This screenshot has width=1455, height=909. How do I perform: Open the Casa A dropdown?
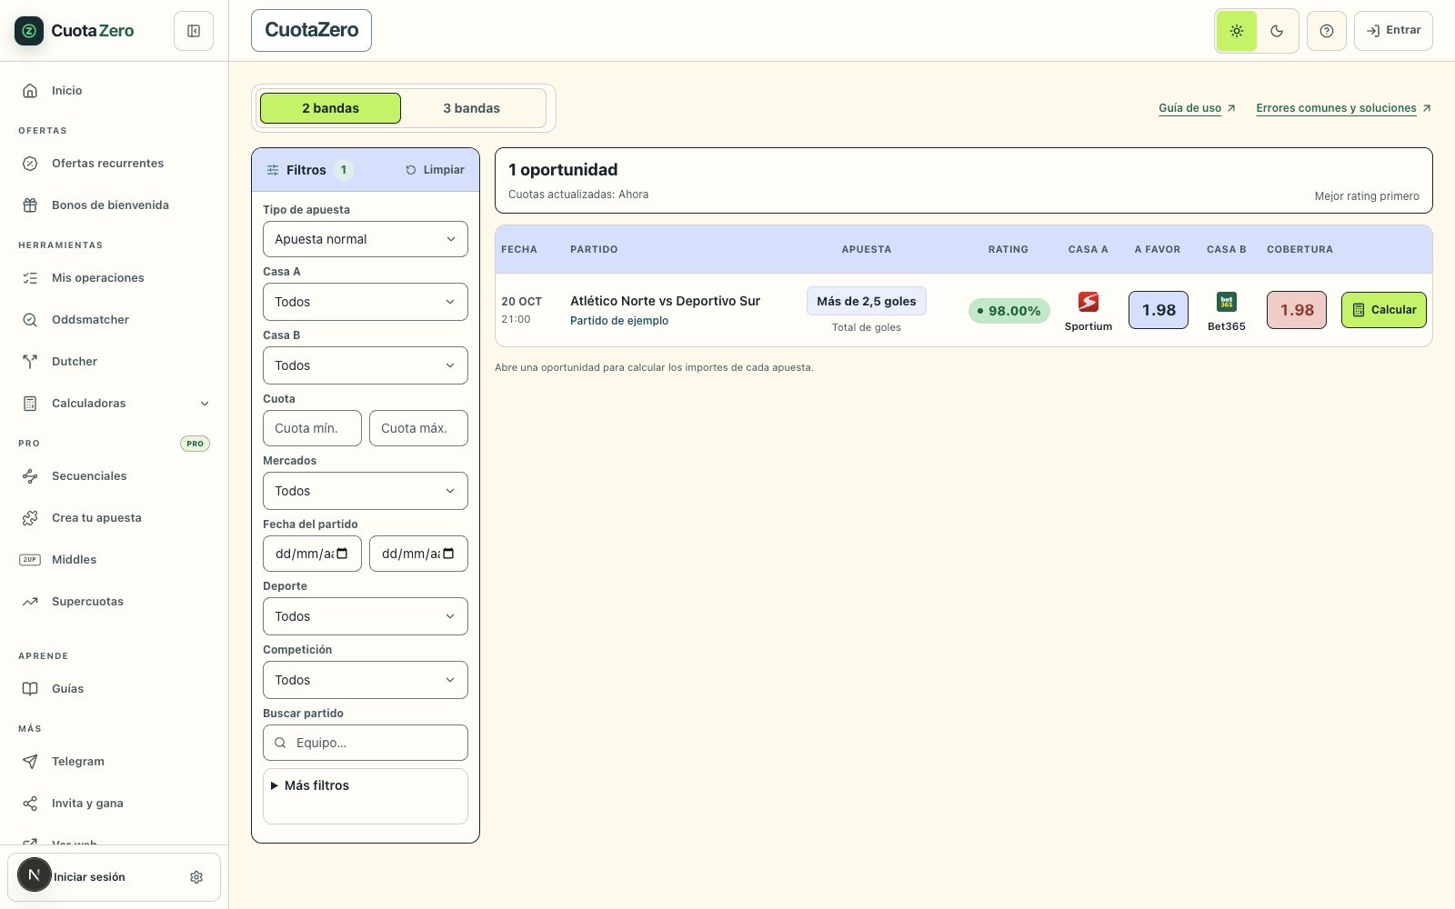[366, 302]
